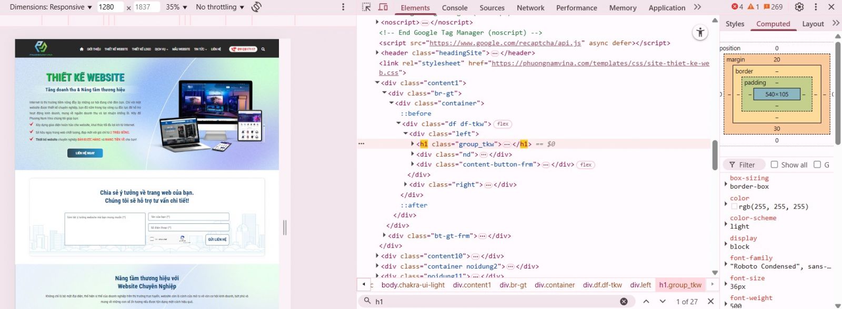Switch to the Styles pane tab
842x309 pixels.
coord(735,24)
